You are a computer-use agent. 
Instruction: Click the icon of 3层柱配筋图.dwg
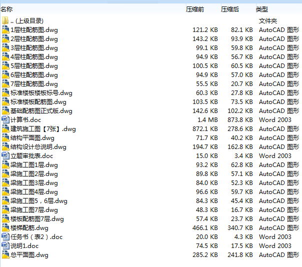coord(5,48)
